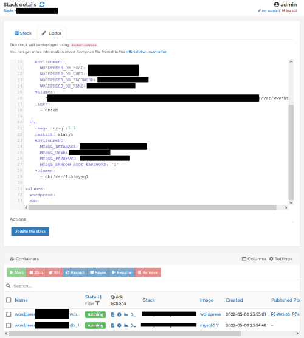Viewport: 304px width, 338px height.
Task: Open published port 4545:80 link
Action: pos(280,314)
